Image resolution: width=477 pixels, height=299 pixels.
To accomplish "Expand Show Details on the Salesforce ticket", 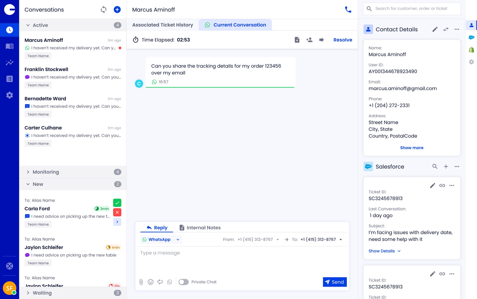I will coord(385,251).
